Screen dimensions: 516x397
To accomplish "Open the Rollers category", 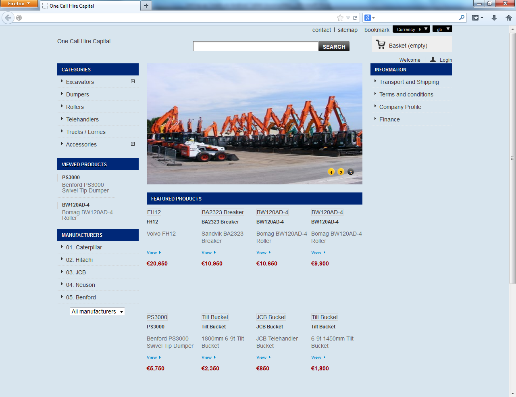I will (x=75, y=107).
